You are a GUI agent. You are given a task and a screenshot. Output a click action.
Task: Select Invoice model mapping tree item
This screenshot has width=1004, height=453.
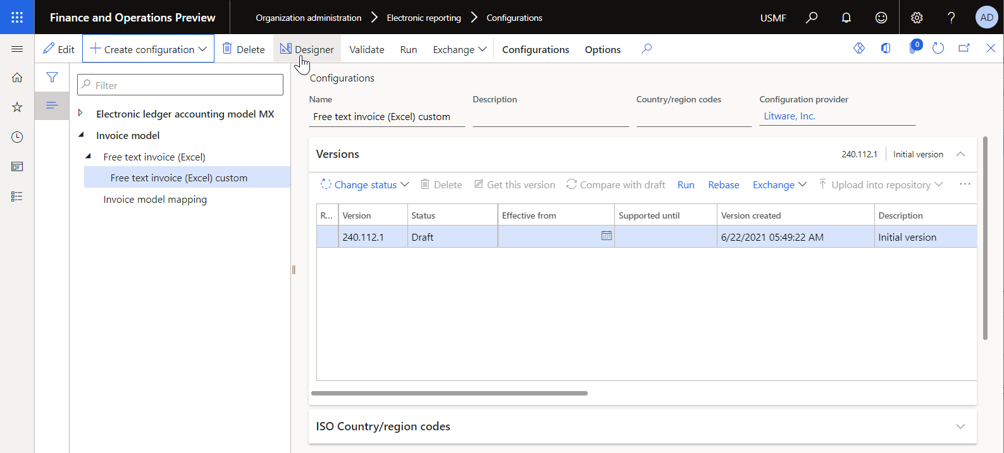coord(155,199)
